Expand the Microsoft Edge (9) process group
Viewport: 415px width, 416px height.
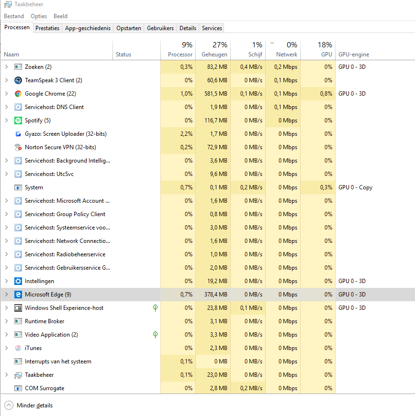[7, 295]
